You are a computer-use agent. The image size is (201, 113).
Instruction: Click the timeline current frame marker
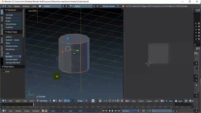click(34, 105)
